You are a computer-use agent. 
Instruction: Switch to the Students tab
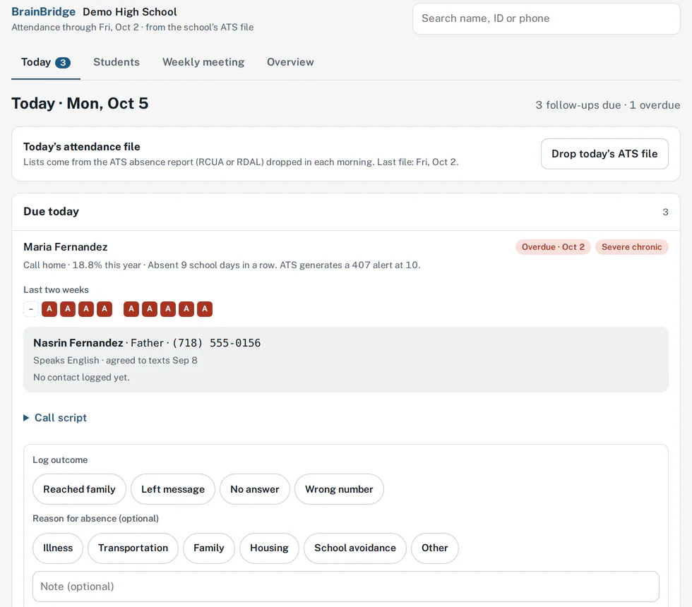(x=116, y=62)
